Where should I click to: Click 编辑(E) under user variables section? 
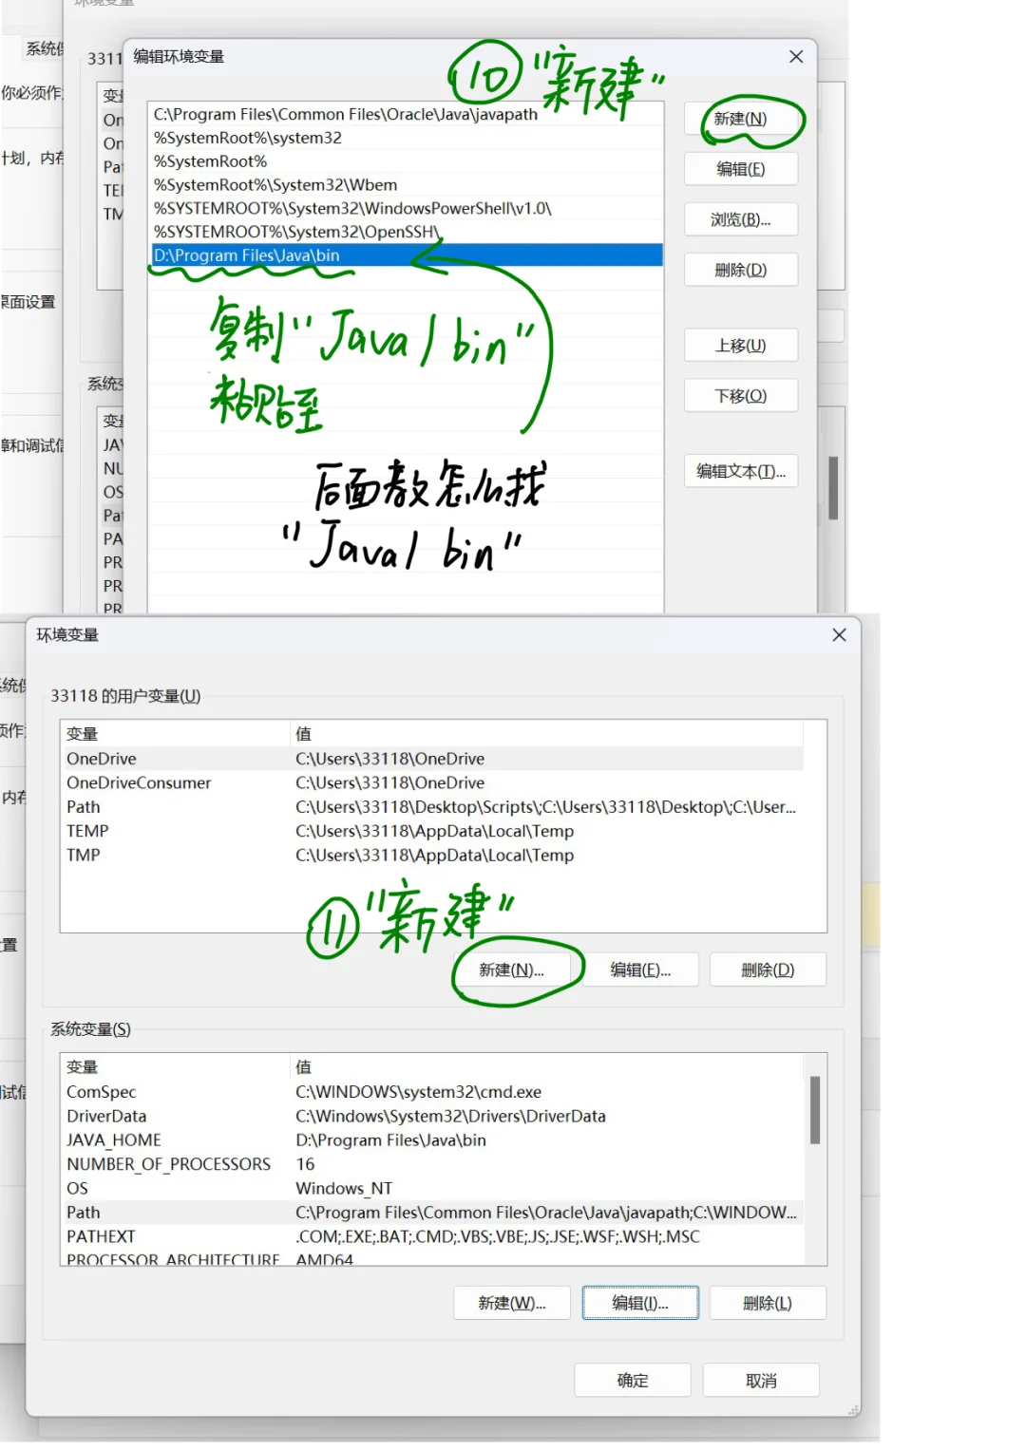click(641, 970)
